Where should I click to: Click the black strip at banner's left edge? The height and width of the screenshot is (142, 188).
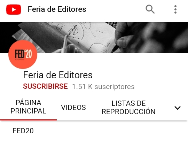tap(7, 38)
